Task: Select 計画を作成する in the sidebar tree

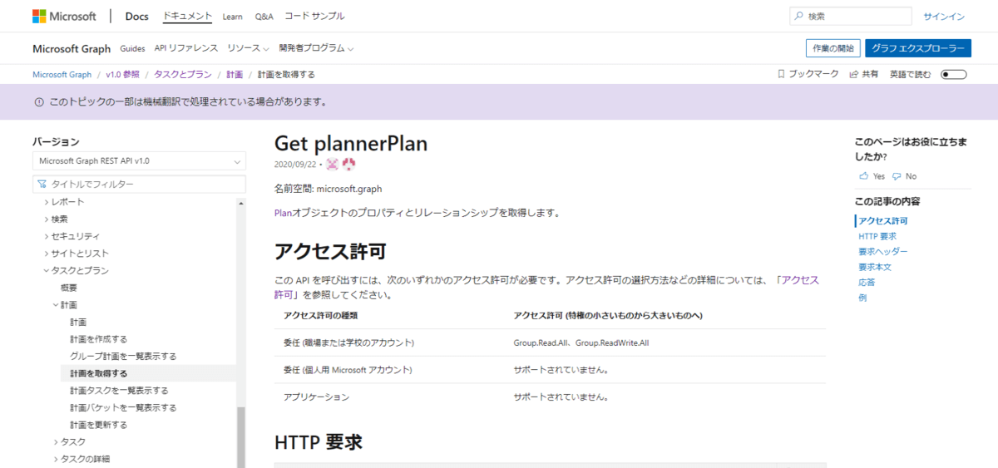Action: 98,339
